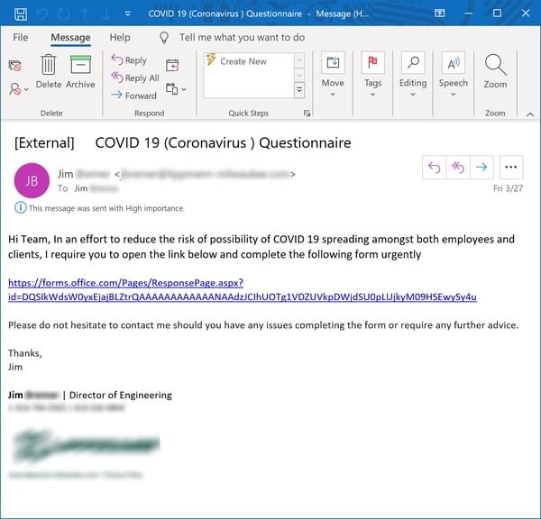Select Reply All in the Respond group
This screenshot has height=519, width=541.
point(134,78)
